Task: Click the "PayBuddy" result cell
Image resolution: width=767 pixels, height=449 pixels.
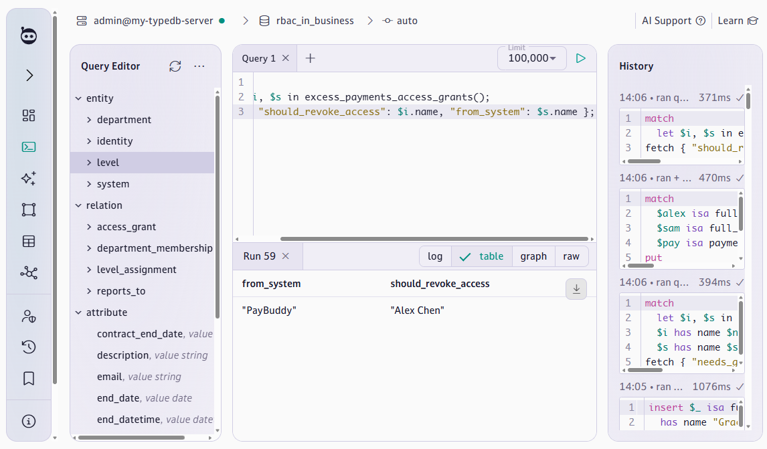Action: (269, 310)
